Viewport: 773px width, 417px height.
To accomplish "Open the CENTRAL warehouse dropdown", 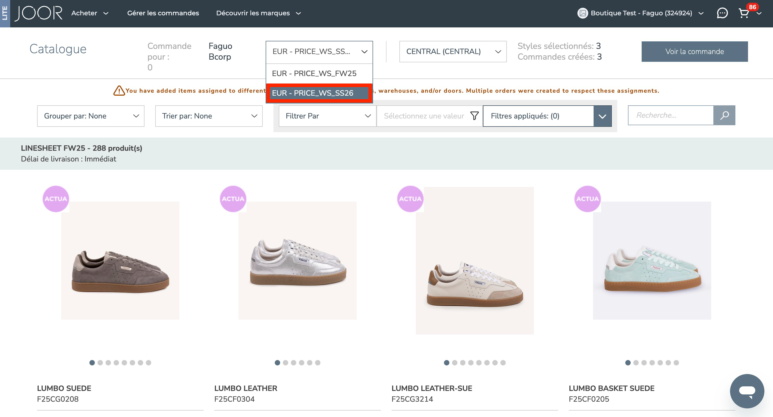I will 453,52.
